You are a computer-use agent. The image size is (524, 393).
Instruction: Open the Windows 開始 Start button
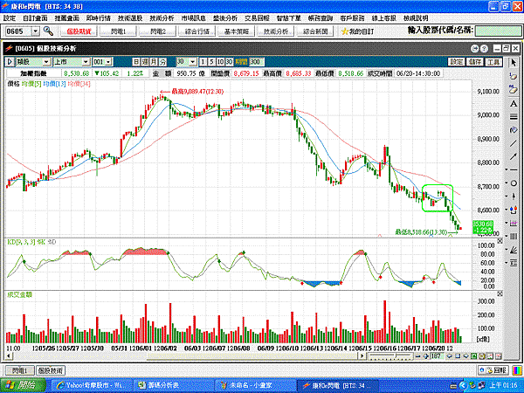(x=23, y=386)
